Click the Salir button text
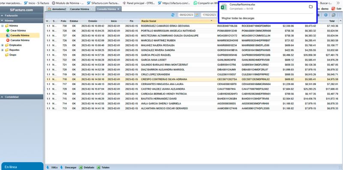The image size is (343, 170). [x=339, y=9]
